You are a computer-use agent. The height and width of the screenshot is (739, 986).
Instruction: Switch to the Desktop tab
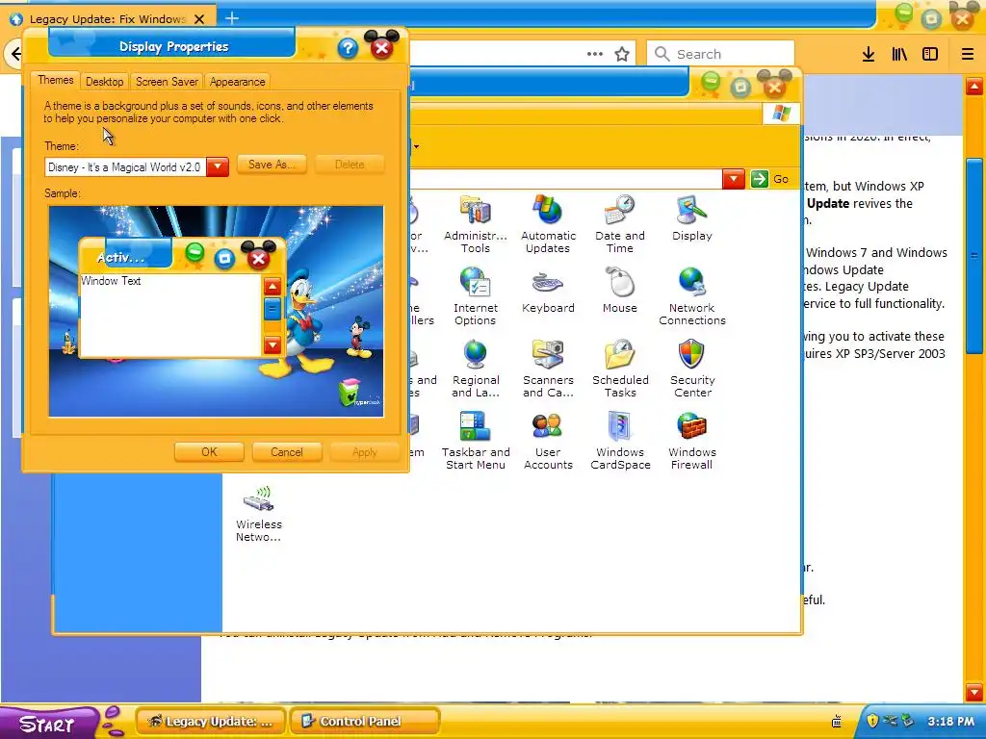pyautogui.click(x=104, y=82)
